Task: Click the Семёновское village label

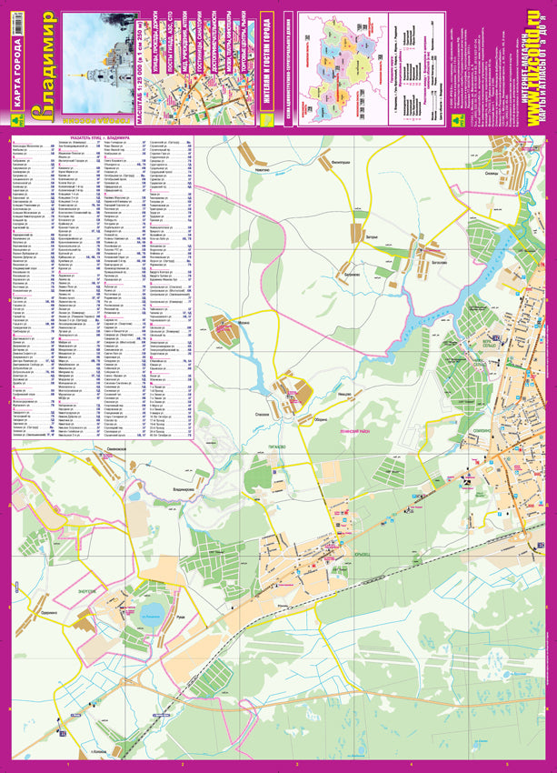Action: click(x=116, y=449)
